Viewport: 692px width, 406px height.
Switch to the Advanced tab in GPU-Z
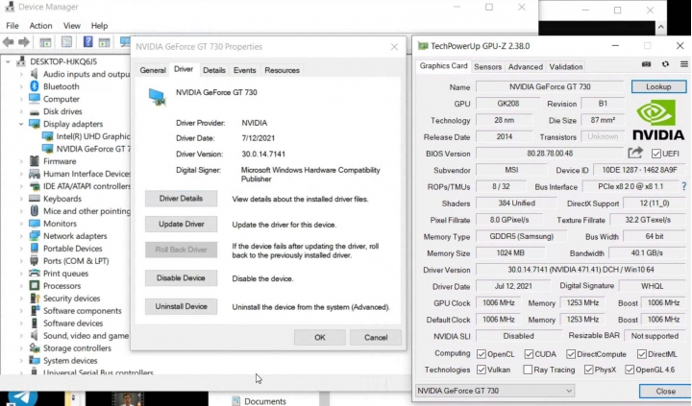point(525,66)
